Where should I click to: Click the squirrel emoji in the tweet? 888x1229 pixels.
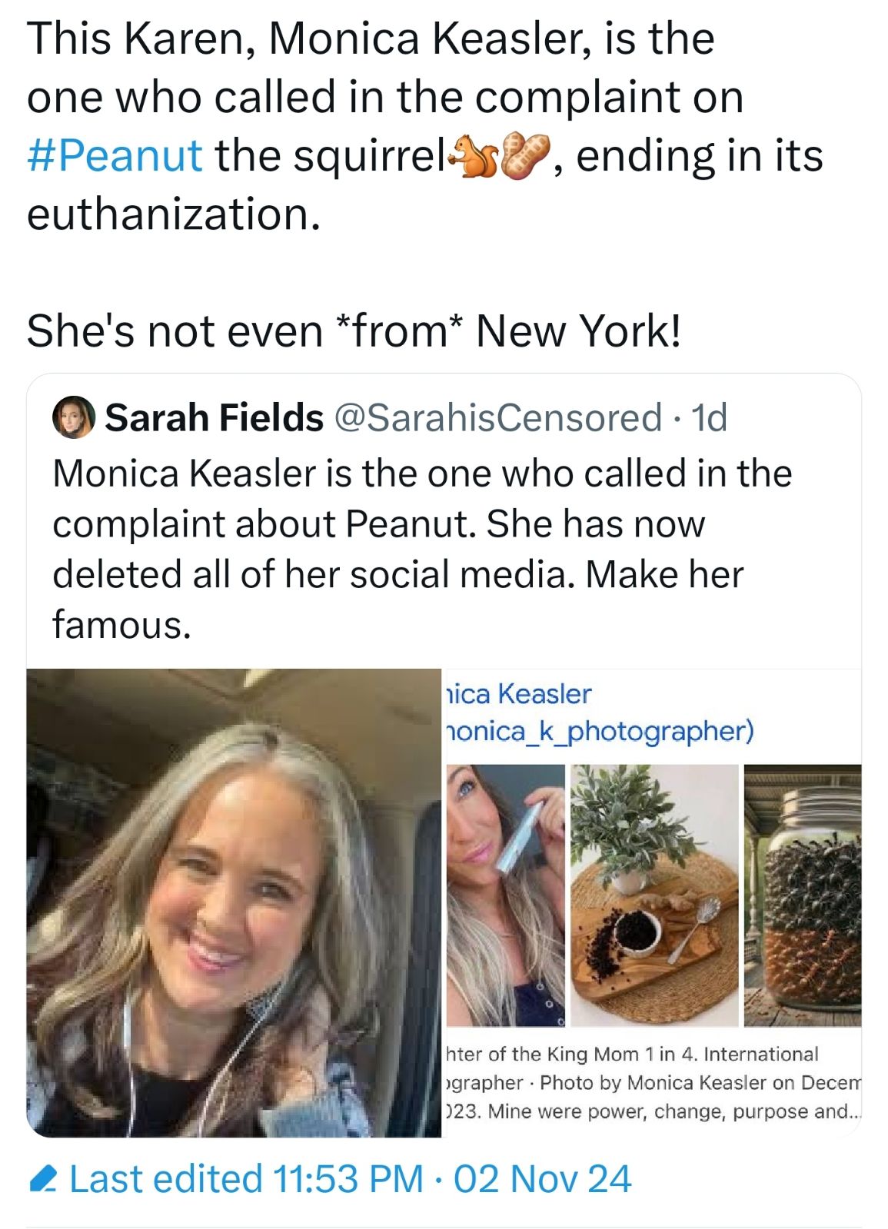pos(474,154)
